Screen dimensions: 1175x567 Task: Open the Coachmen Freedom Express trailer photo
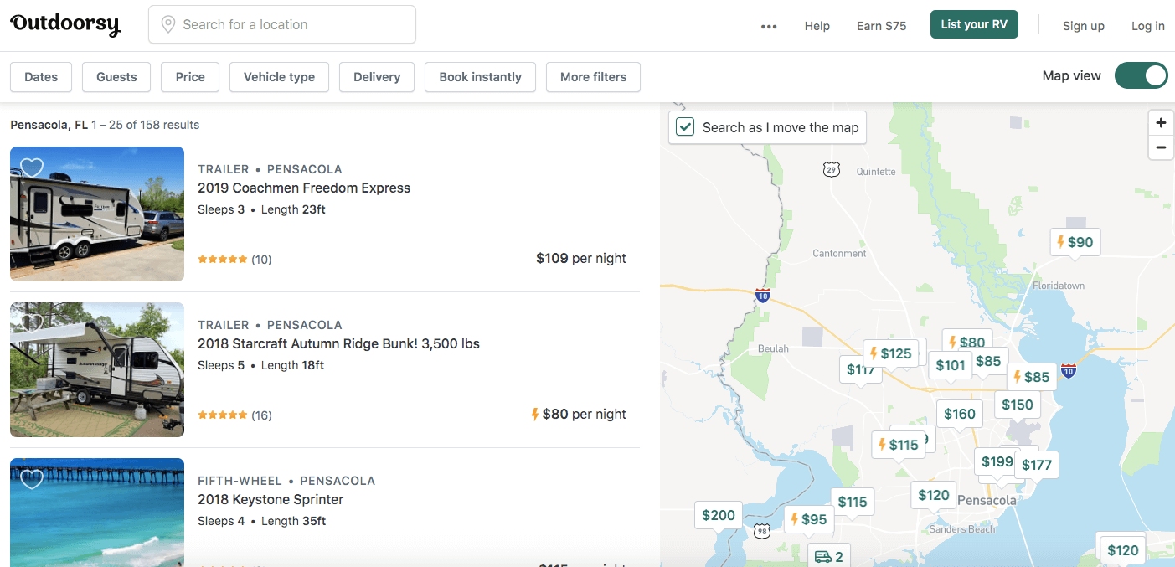coord(97,214)
